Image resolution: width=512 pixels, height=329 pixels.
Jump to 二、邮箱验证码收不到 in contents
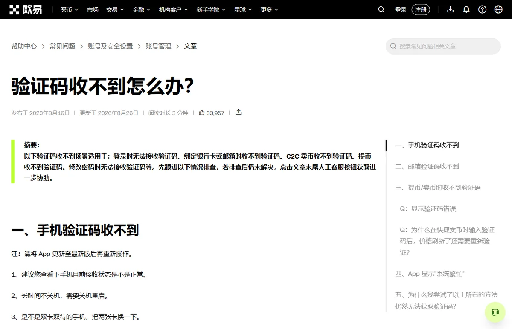(427, 166)
